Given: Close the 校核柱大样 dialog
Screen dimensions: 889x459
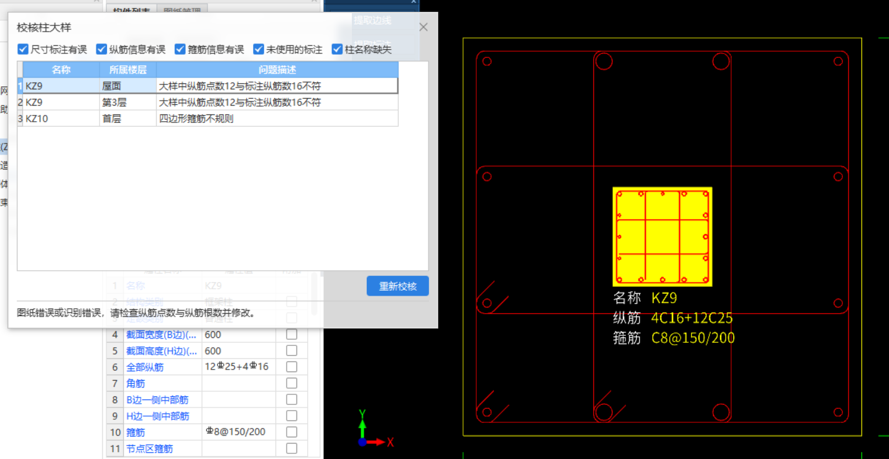Looking at the screenshot, I should click(x=423, y=27).
